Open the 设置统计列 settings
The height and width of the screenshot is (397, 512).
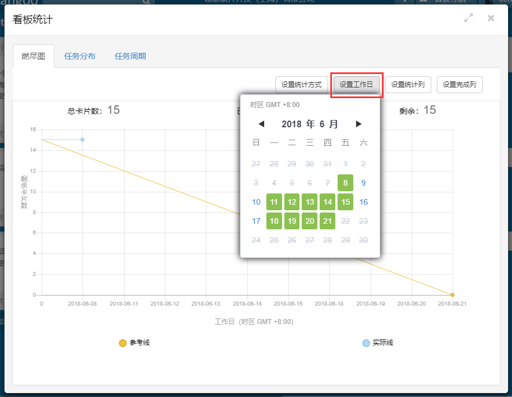pyautogui.click(x=408, y=85)
